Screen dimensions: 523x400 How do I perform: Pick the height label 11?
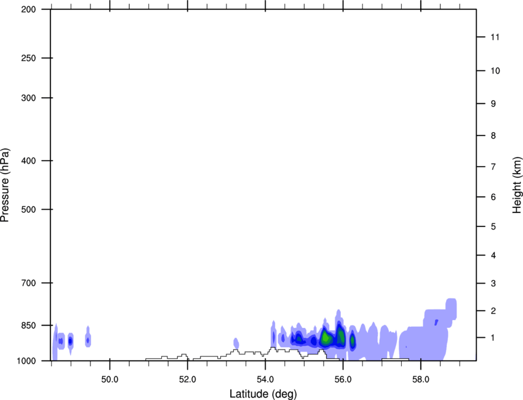[x=495, y=37]
